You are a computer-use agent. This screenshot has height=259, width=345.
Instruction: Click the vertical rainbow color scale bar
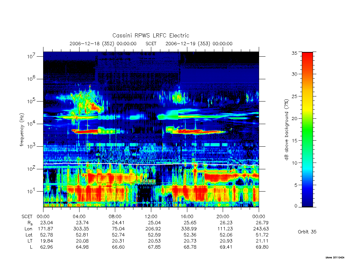pyautogui.click(x=307, y=129)
